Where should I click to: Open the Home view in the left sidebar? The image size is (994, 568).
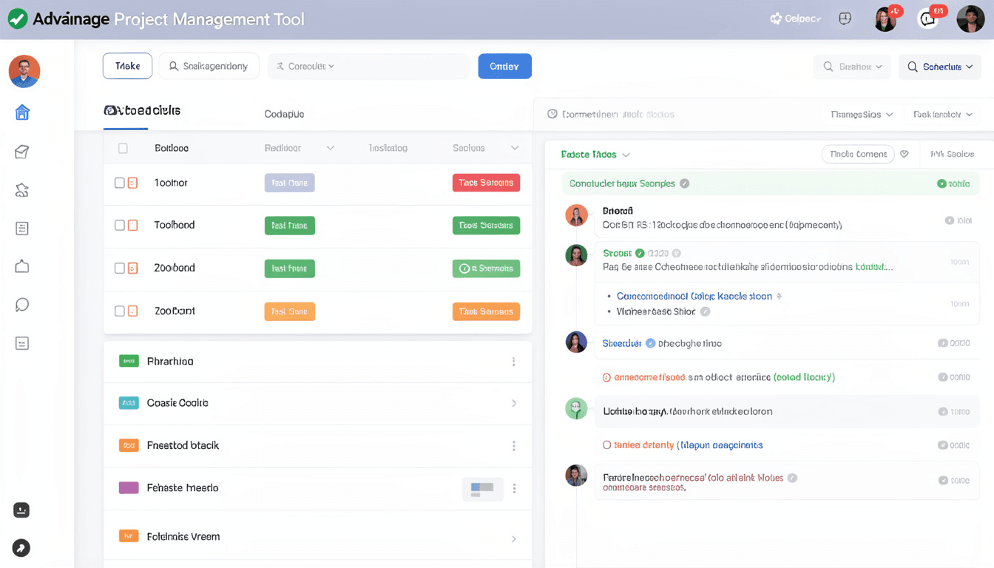pyautogui.click(x=23, y=112)
